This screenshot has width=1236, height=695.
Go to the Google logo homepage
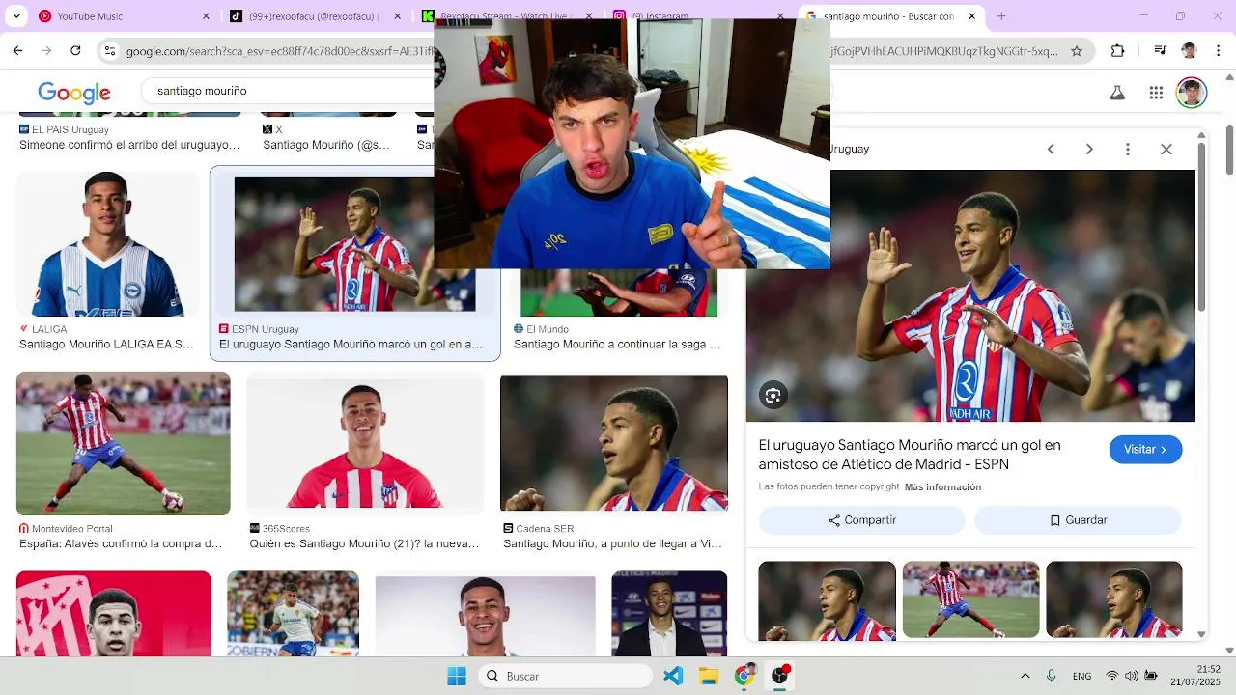[74, 93]
